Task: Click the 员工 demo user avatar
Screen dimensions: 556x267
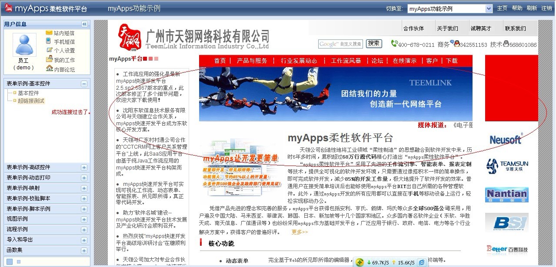Action: (24, 45)
